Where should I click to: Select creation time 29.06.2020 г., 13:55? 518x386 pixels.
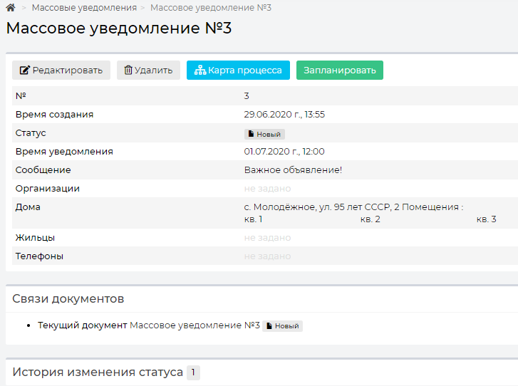[284, 114]
